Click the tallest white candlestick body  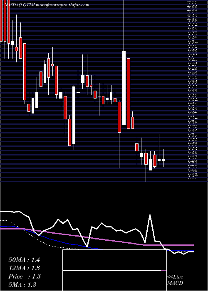[x=124, y=88]
